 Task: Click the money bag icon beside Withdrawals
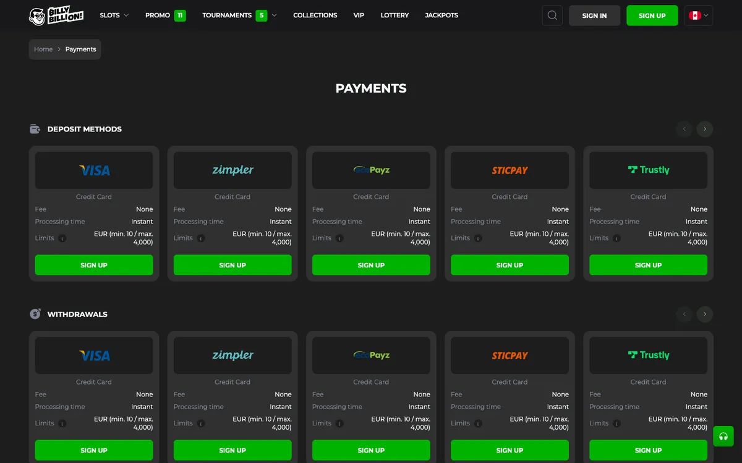pos(35,314)
